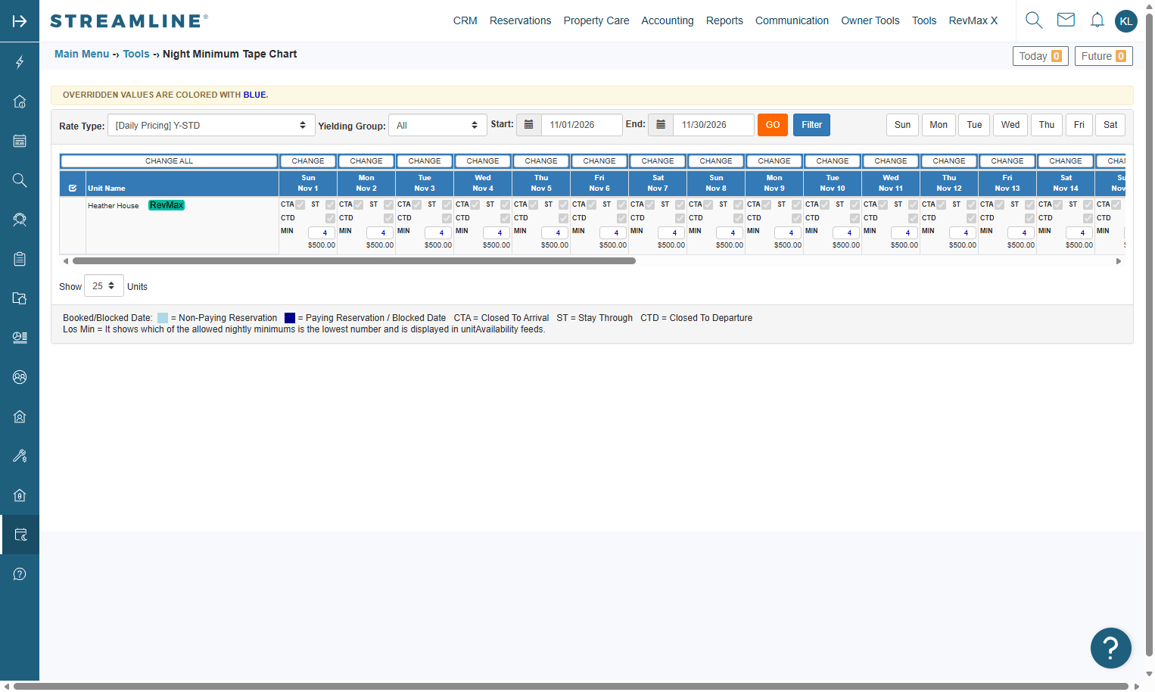Image resolution: width=1155 pixels, height=692 pixels.
Task: Open the search magnifier in top bar
Action: [x=1034, y=20]
